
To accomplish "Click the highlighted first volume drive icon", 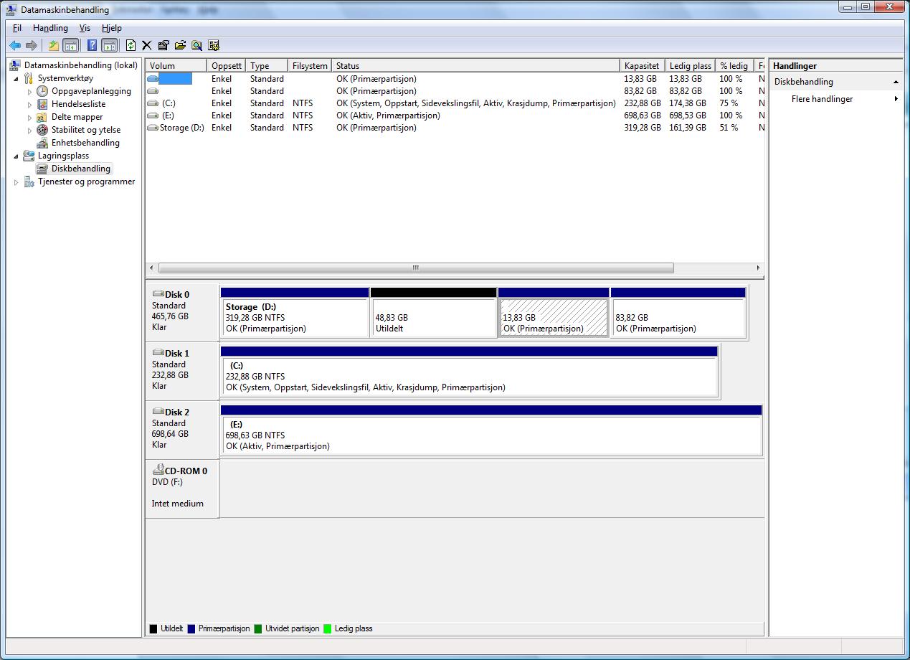I will pos(153,79).
